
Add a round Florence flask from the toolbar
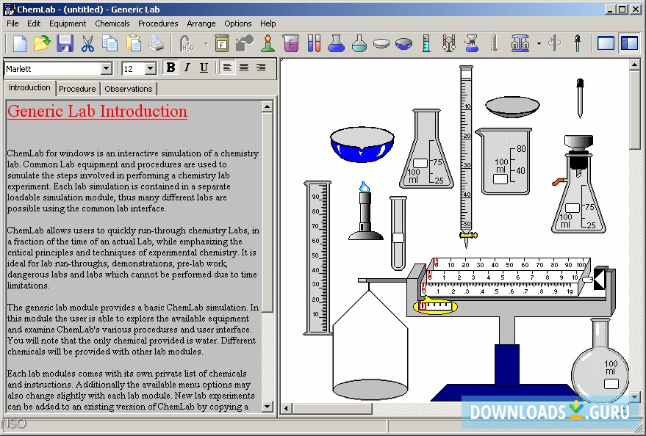point(359,43)
